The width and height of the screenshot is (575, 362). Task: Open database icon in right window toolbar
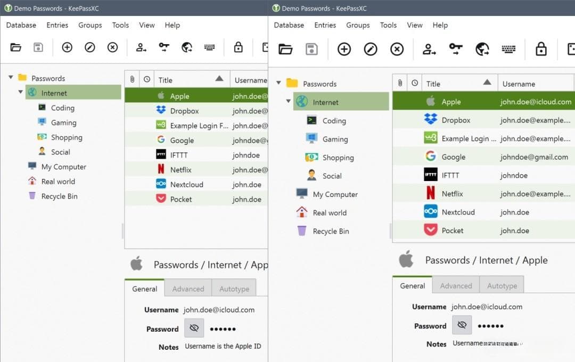click(285, 49)
